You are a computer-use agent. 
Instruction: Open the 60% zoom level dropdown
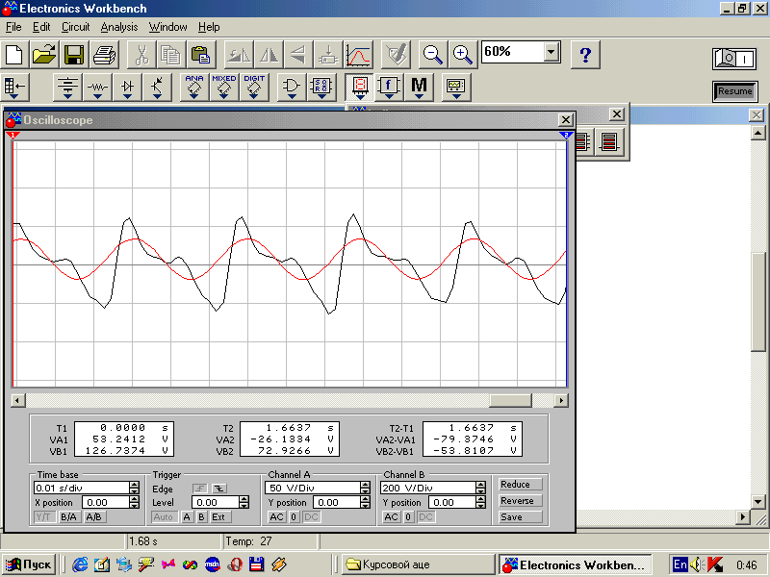552,51
